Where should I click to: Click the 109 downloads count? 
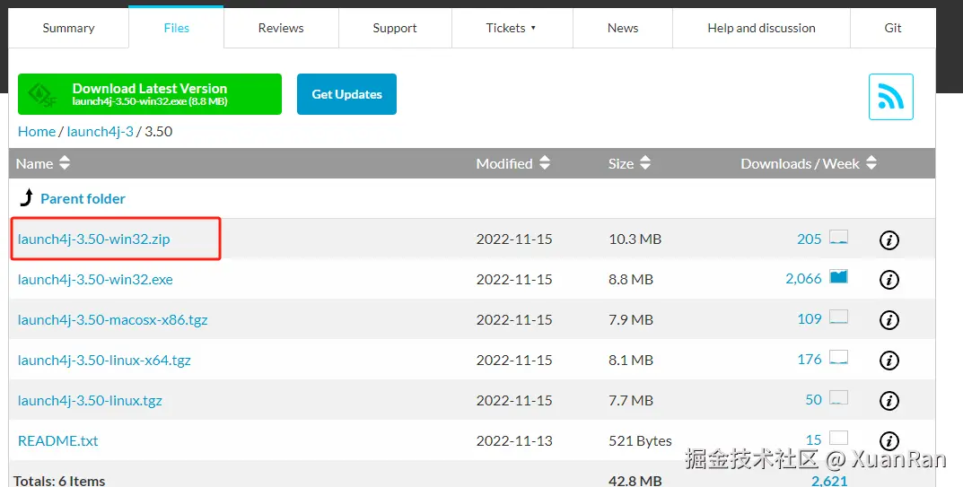[809, 319]
